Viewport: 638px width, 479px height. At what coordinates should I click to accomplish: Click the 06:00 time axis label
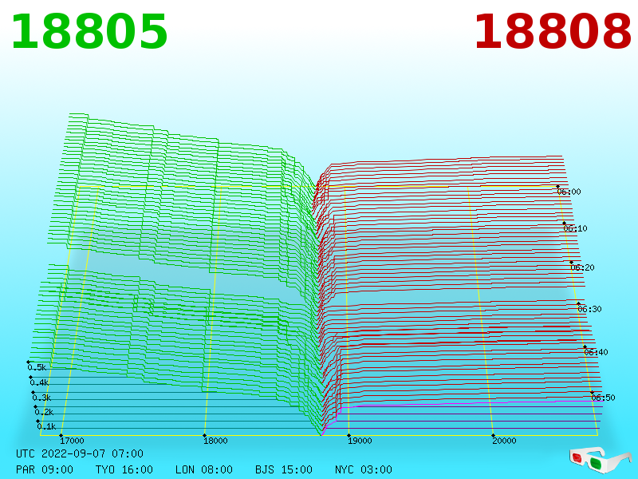click(x=569, y=192)
